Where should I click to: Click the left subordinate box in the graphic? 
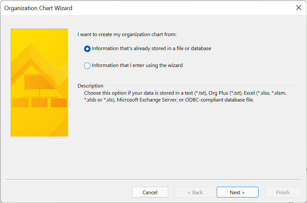tap(20, 103)
